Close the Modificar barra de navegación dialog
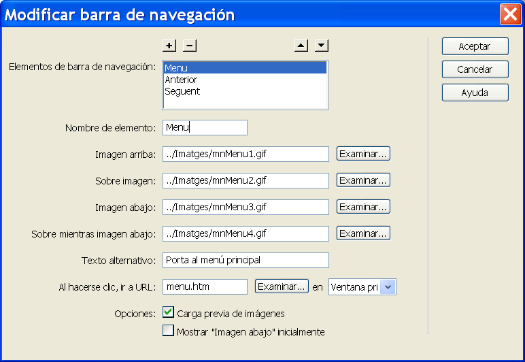The height and width of the screenshot is (362, 525). [x=509, y=14]
